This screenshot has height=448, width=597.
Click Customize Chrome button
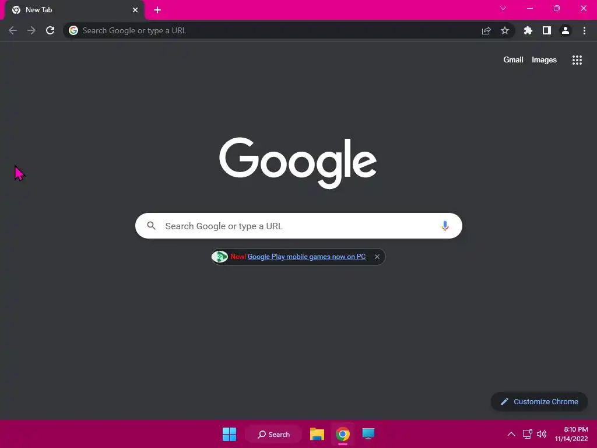click(539, 401)
